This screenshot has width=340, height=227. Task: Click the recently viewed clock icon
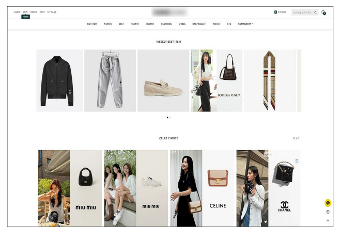(x=328, y=212)
